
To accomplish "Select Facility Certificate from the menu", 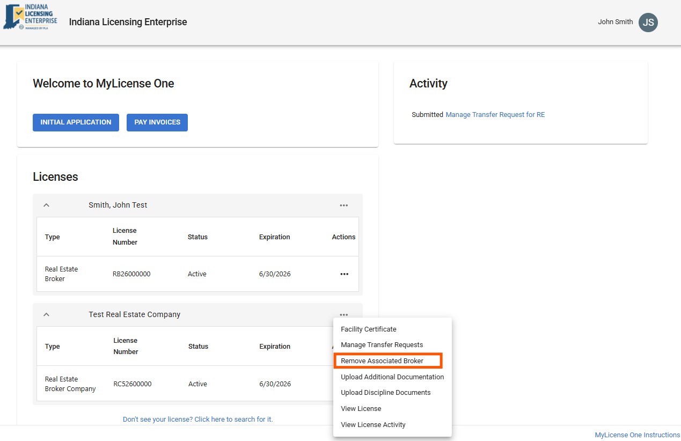I will [368, 329].
